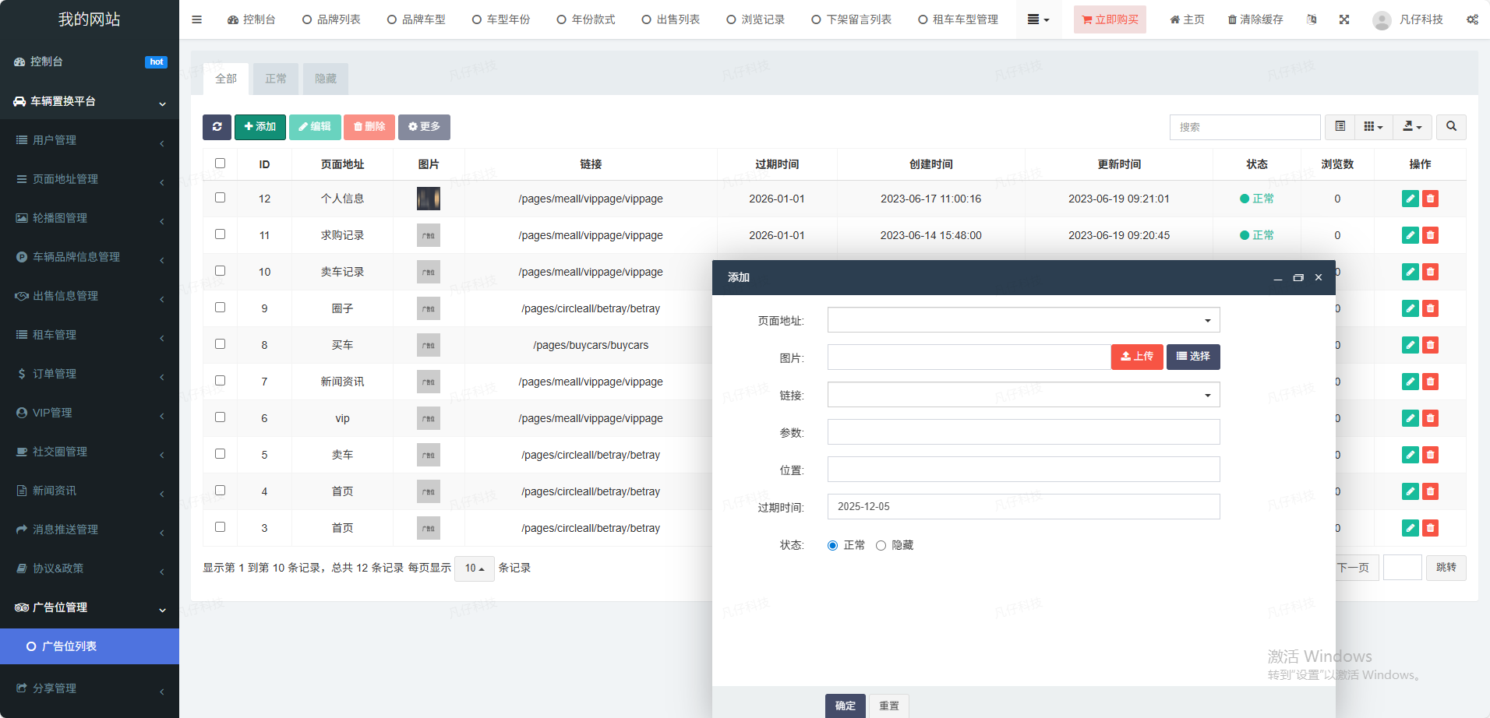Open the 品牌列表 tab in top navigation
The width and height of the screenshot is (1490, 718).
[331, 19]
